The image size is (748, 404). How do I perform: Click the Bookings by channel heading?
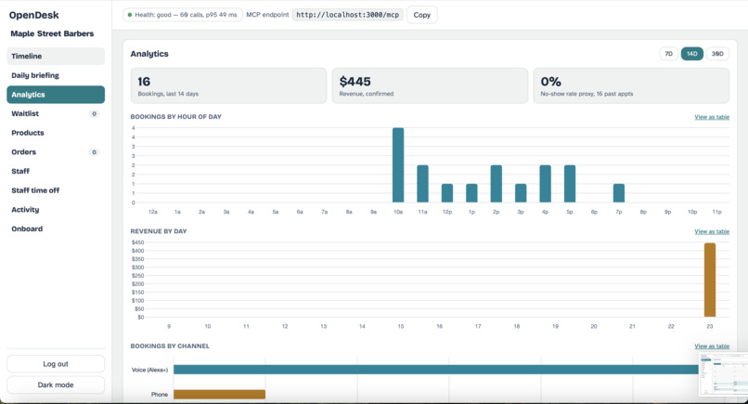(170, 345)
